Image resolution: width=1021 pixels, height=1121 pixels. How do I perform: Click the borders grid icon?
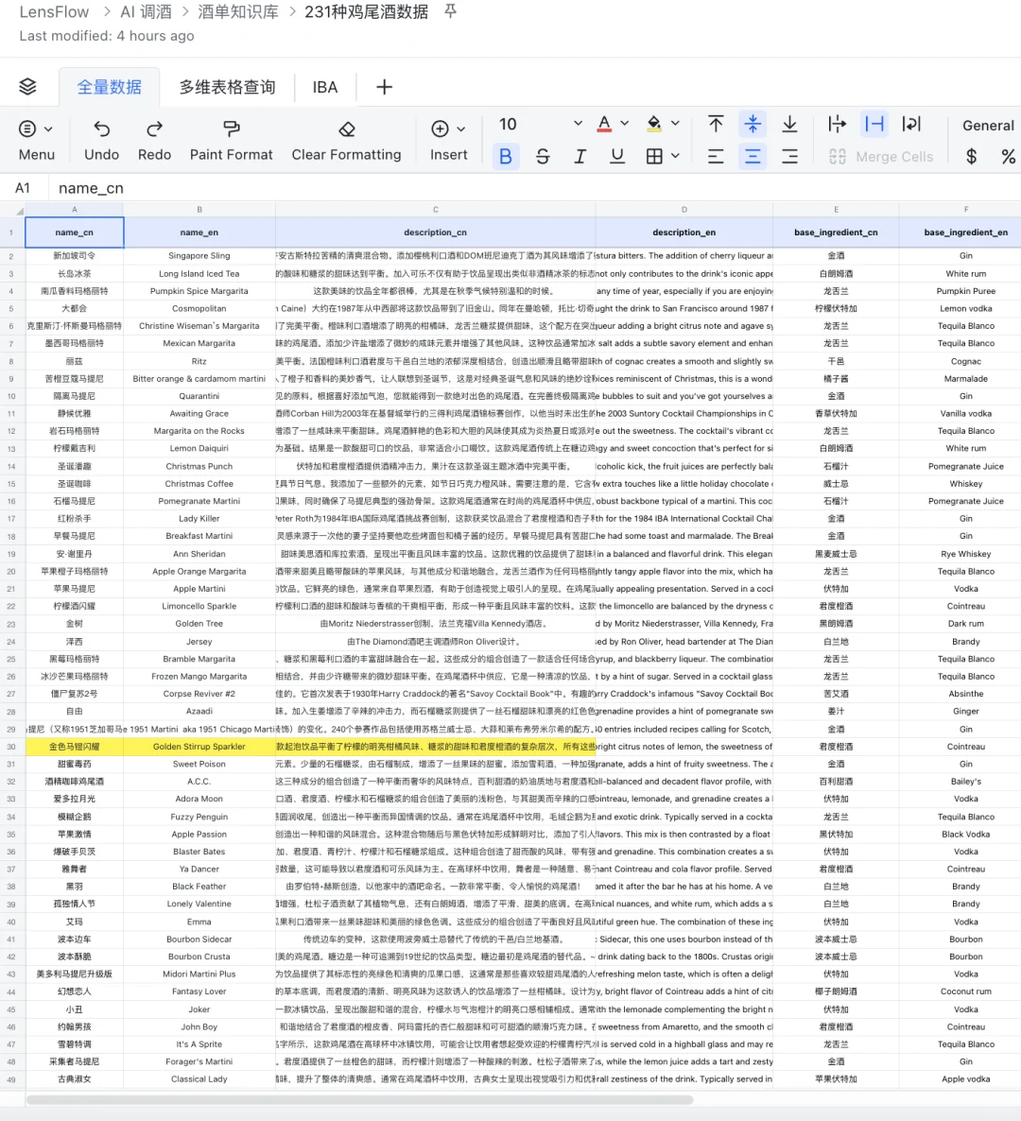click(x=653, y=156)
